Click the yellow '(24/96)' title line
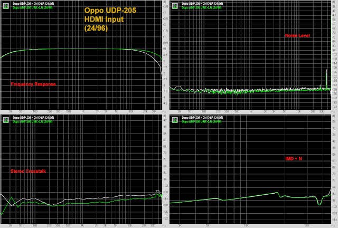Image resolution: width=338 pixels, height=228 pixels. click(96, 28)
